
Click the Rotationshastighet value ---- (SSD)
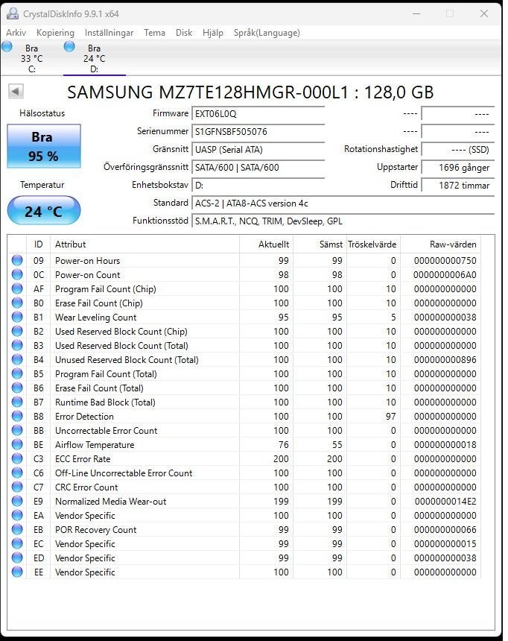pos(458,150)
